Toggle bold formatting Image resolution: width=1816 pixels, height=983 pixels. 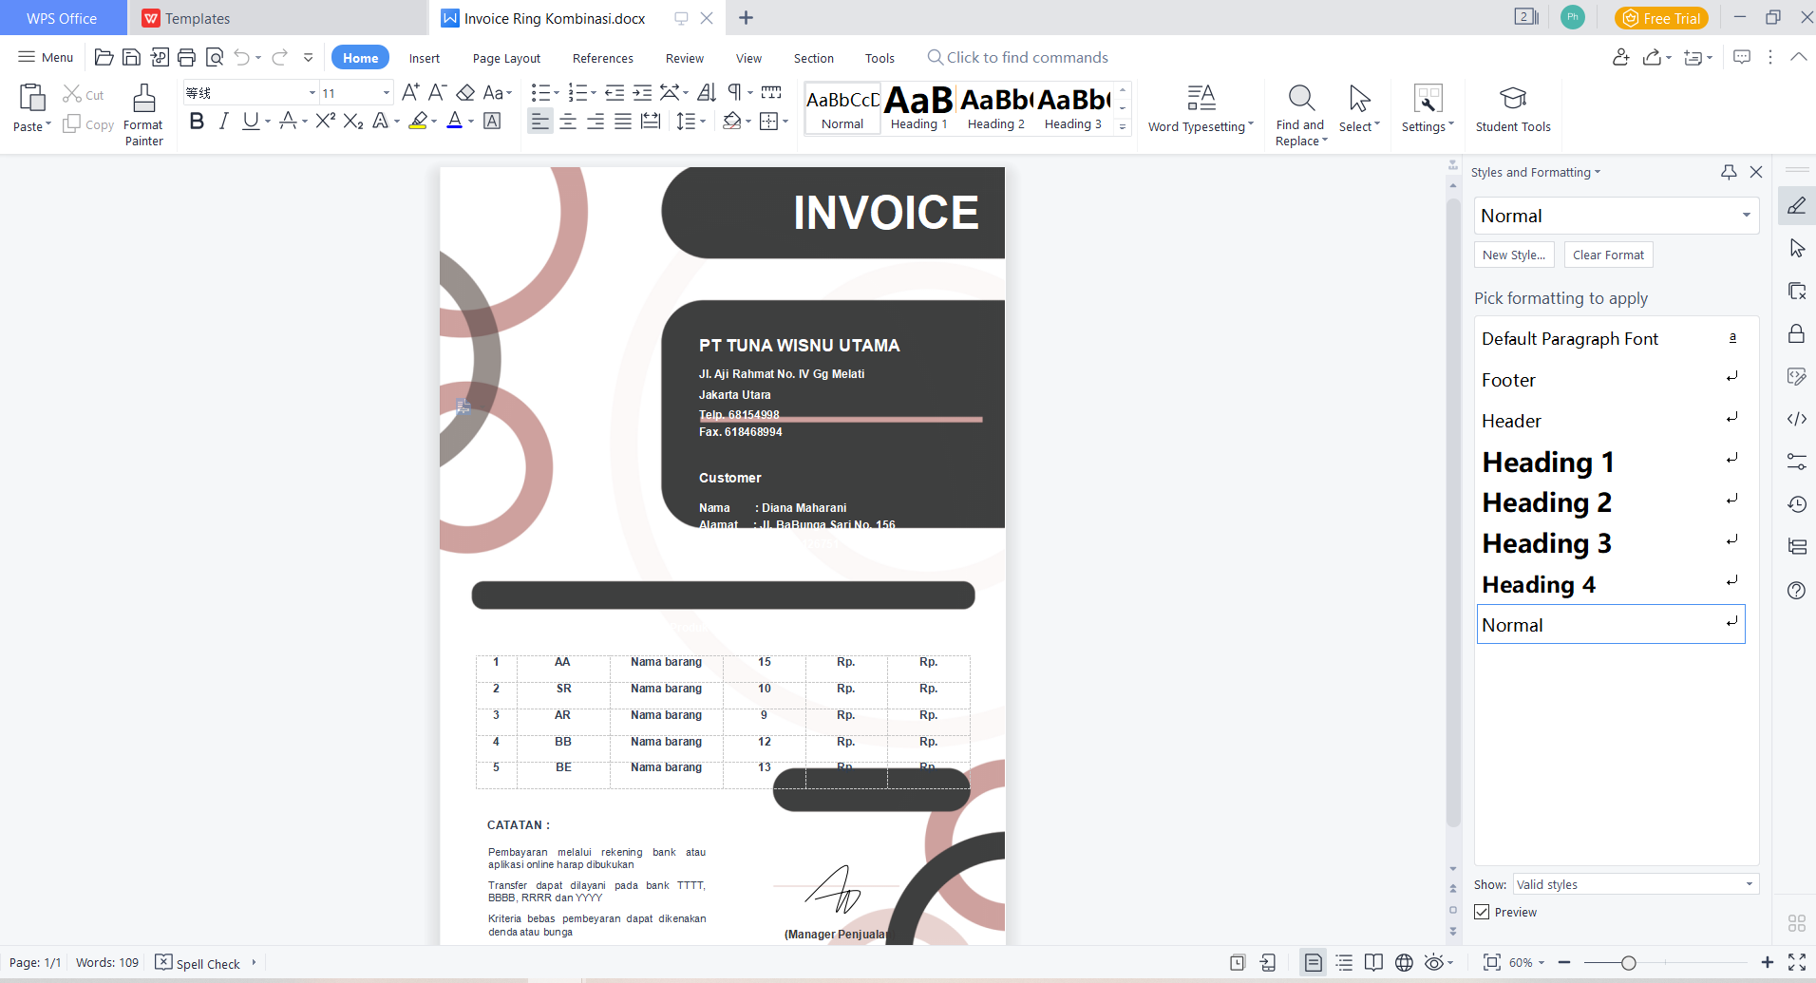point(197,121)
